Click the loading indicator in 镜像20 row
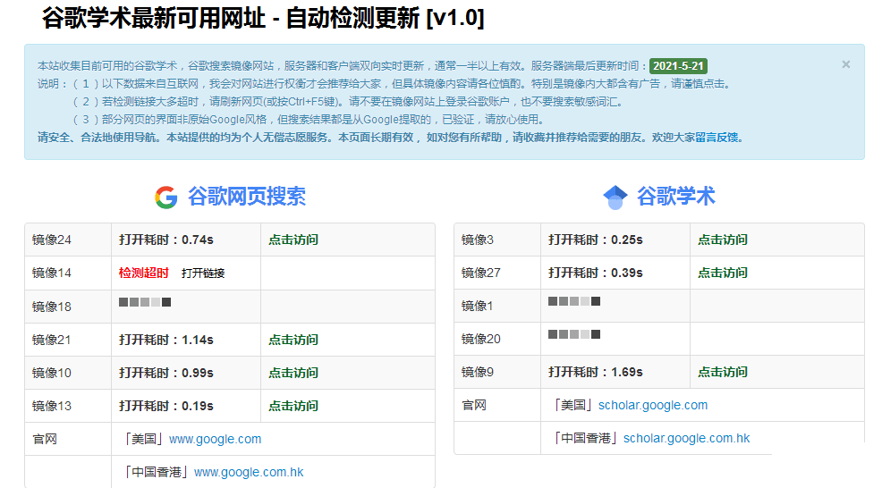Image resolution: width=882 pixels, height=488 pixels. pos(573,334)
